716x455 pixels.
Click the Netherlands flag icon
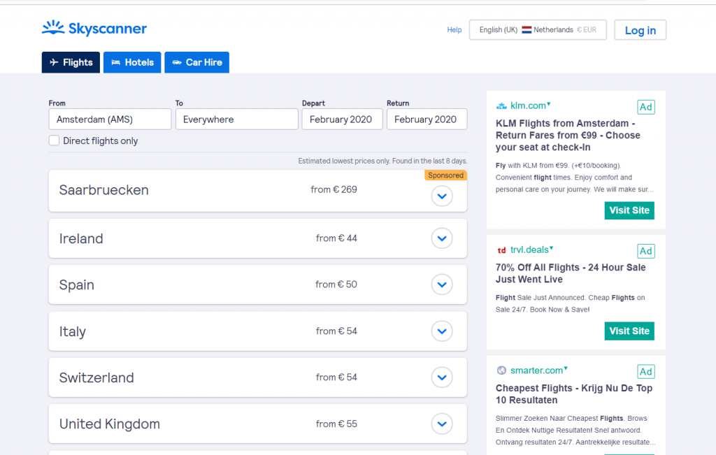coord(527,29)
